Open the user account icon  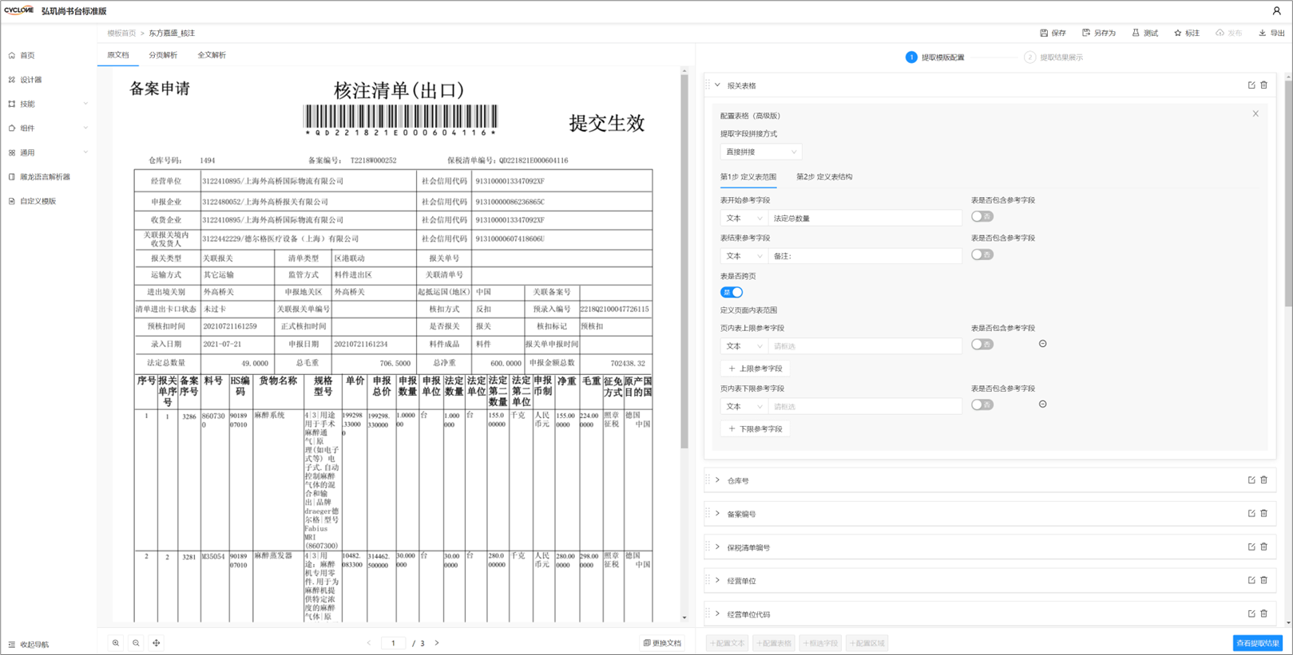point(1276,10)
